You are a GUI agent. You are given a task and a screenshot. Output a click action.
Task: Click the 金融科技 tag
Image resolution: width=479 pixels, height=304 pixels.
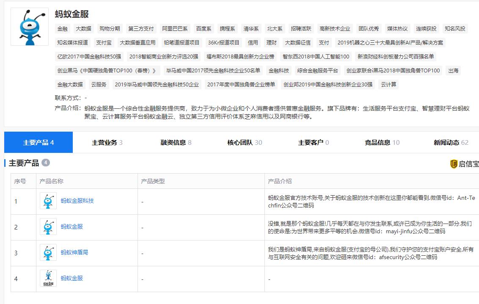click(279, 71)
